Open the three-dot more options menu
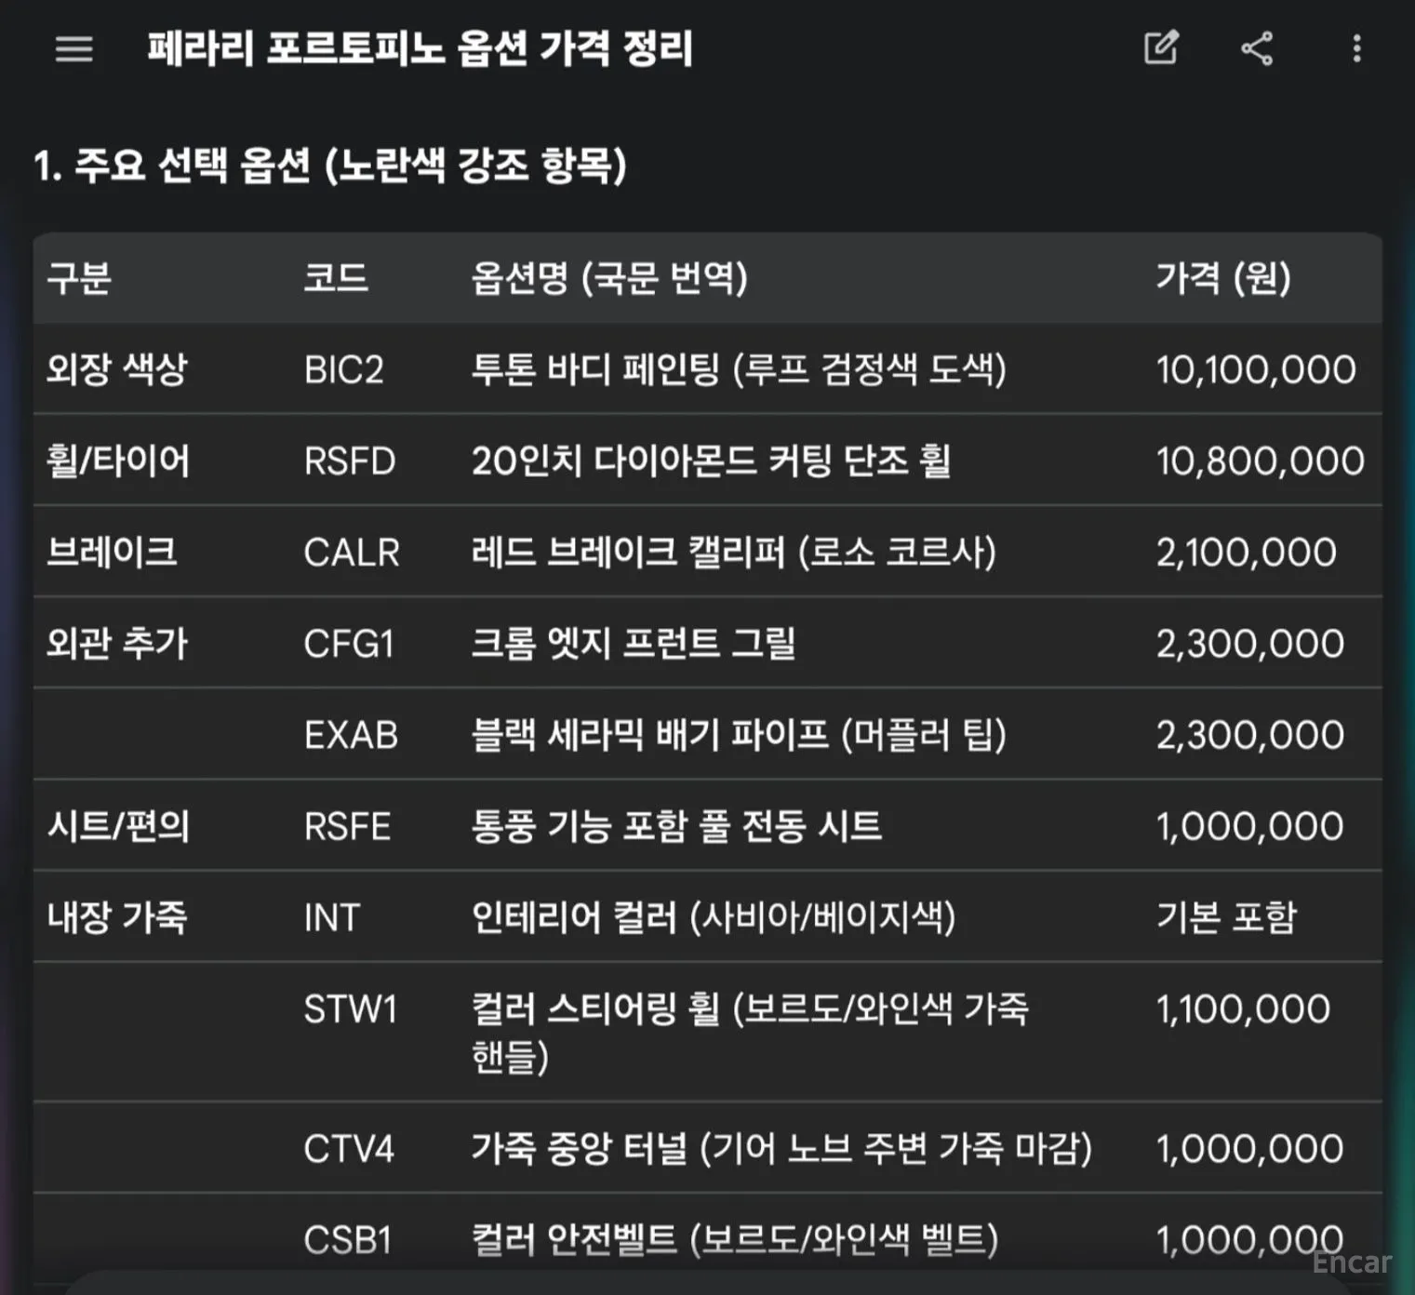Screen dimensions: 1415x1295 coord(1356,48)
